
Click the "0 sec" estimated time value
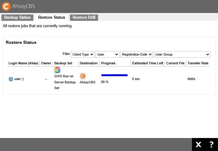tap(136, 79)
